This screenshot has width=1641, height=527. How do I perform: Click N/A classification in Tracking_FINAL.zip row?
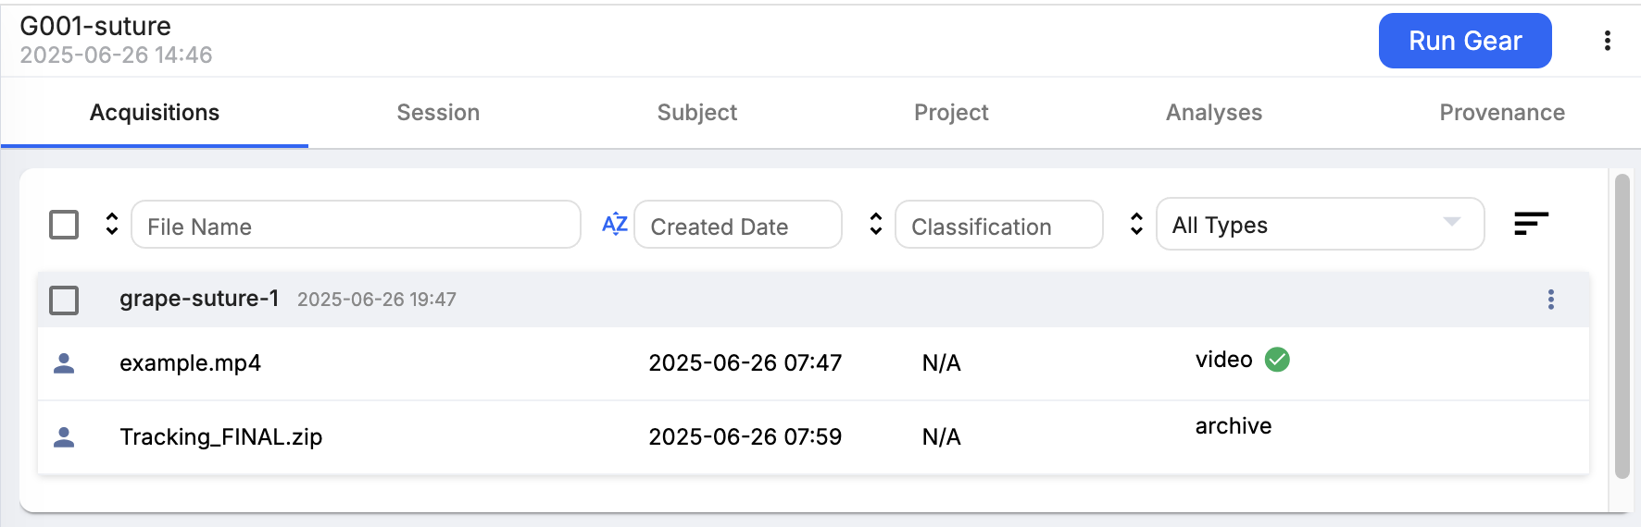coord(941,437)
